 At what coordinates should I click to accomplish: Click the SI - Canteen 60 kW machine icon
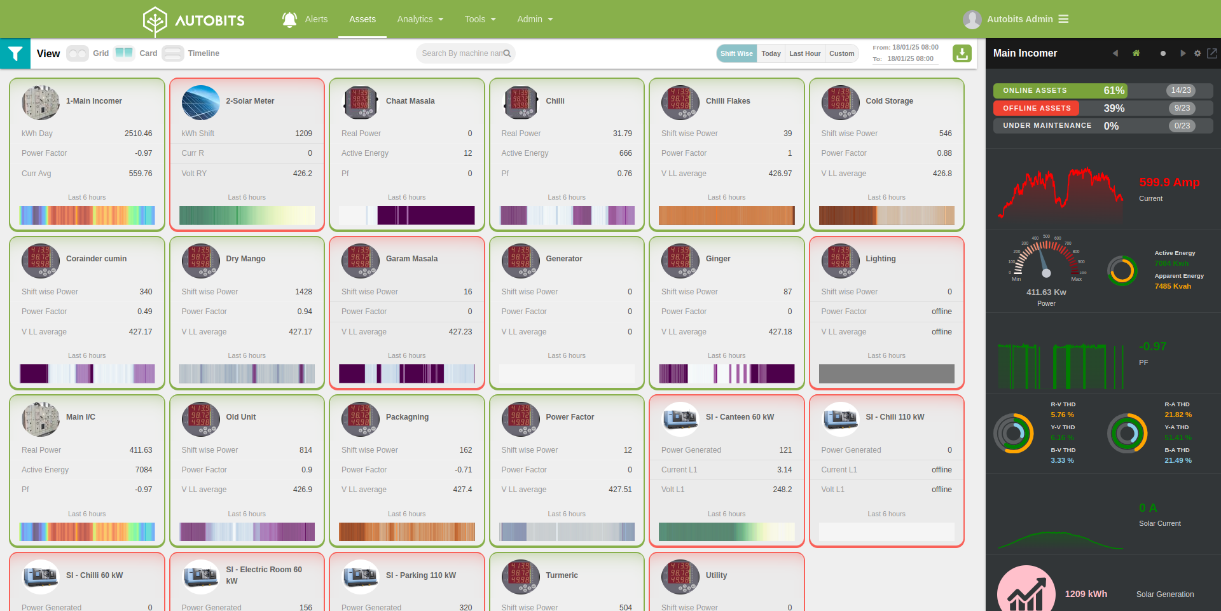coord(680,419)
